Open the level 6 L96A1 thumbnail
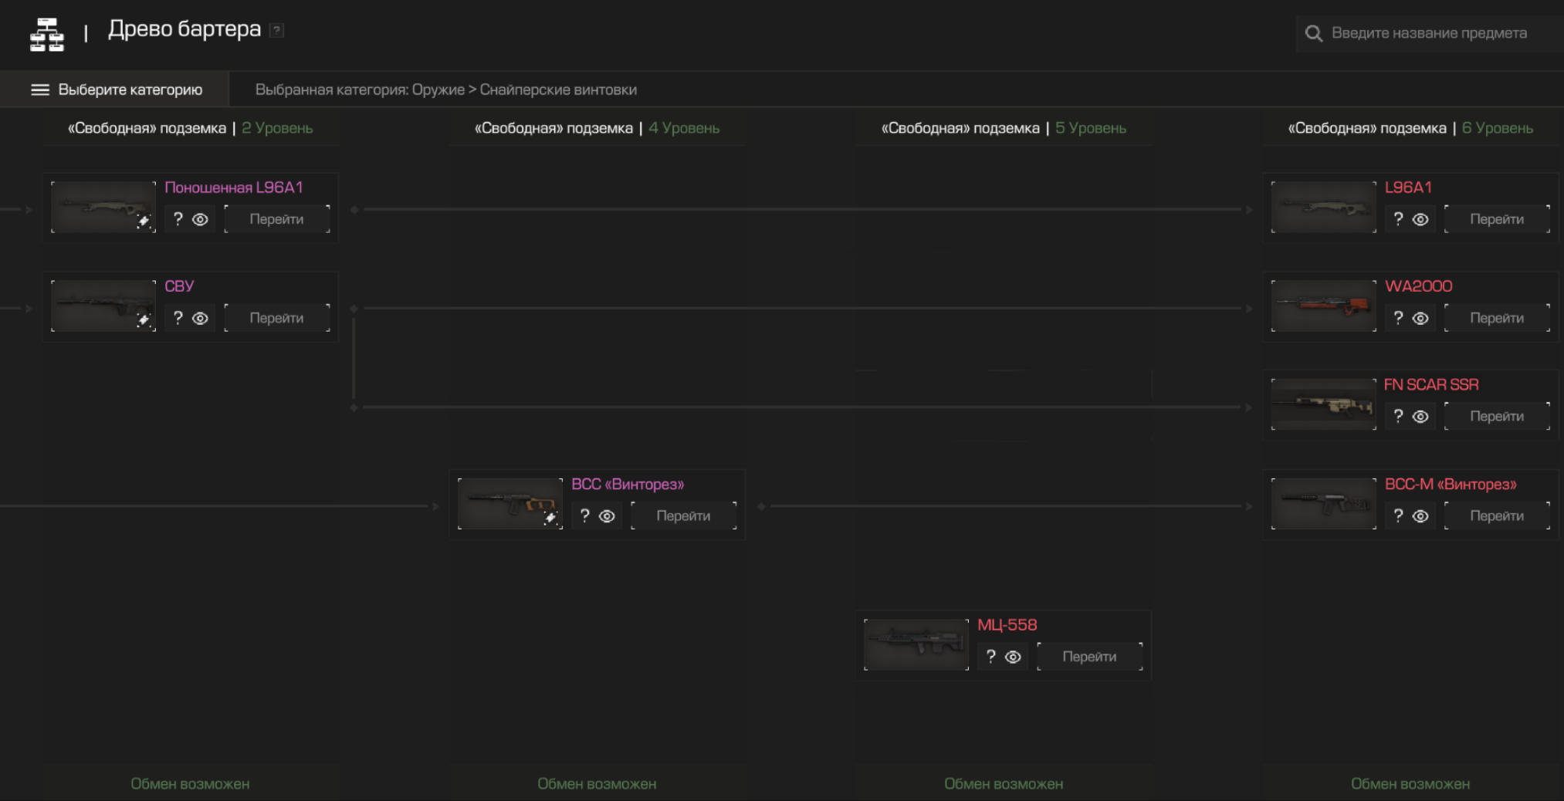 pyautogui.click(x=1324, y=207)
